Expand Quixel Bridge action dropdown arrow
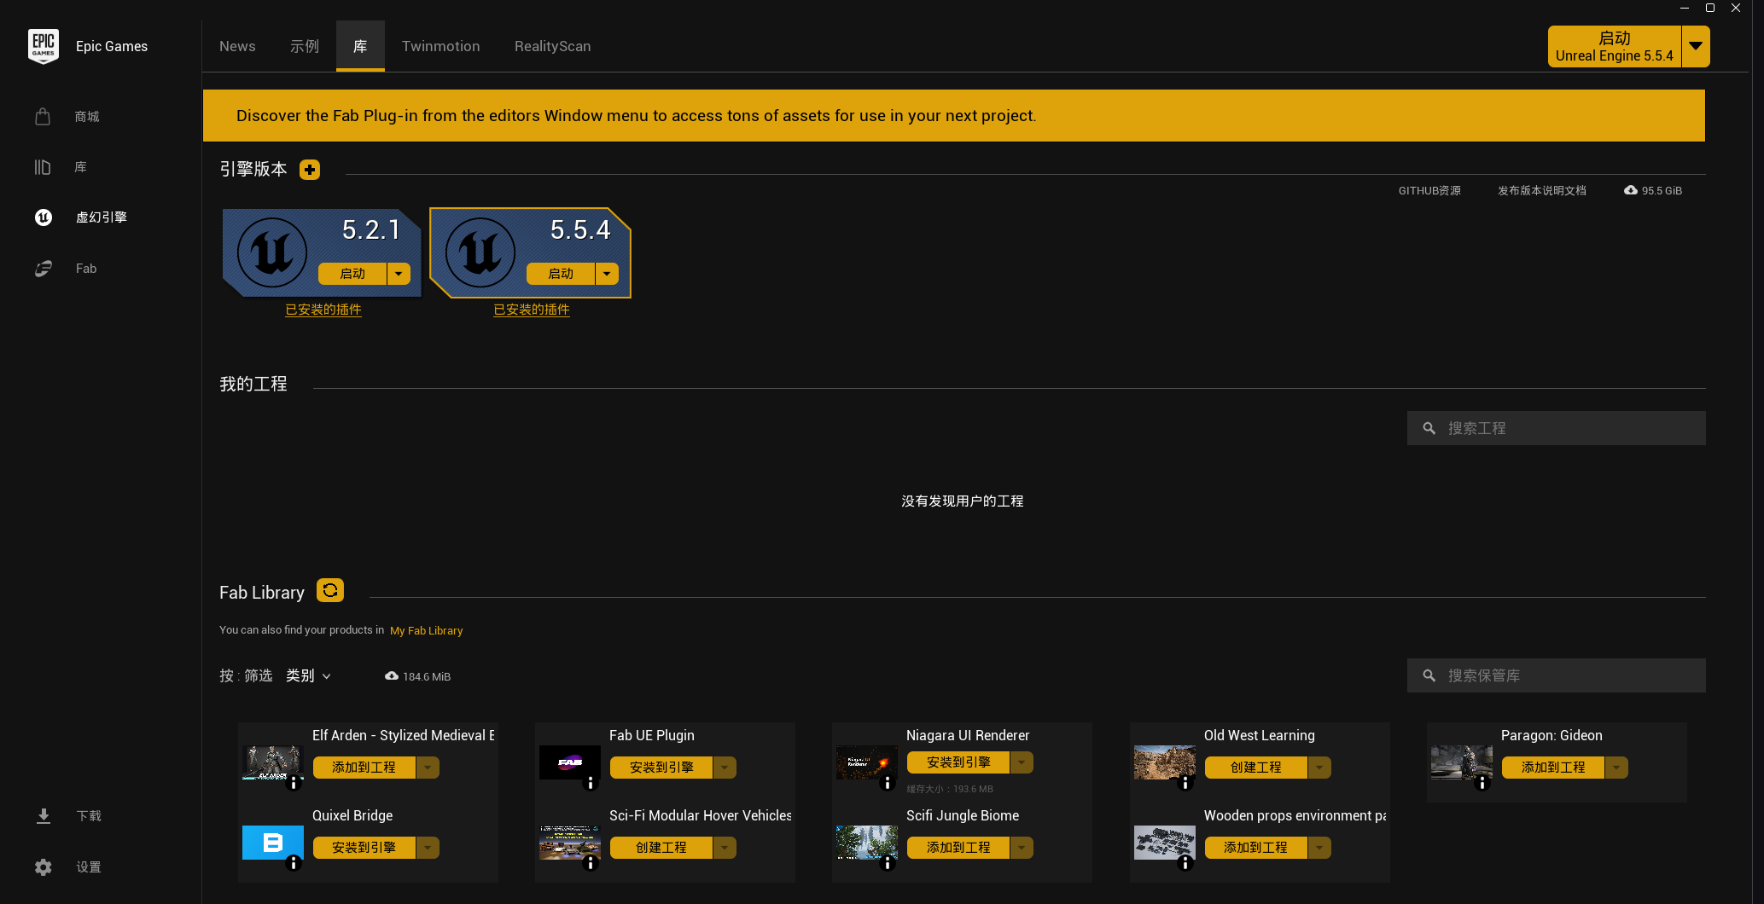The image size is (1764, 904). (428, 848)
